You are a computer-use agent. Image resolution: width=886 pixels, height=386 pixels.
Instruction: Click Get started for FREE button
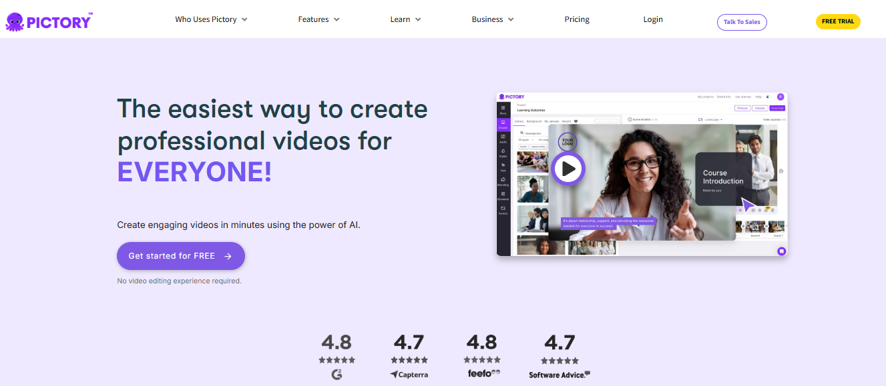point(181,256)
